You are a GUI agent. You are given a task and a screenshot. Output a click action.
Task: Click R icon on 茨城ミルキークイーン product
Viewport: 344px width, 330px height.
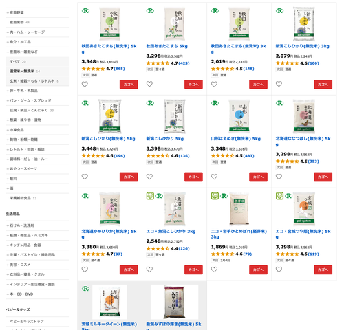click(x=85, y=289)
